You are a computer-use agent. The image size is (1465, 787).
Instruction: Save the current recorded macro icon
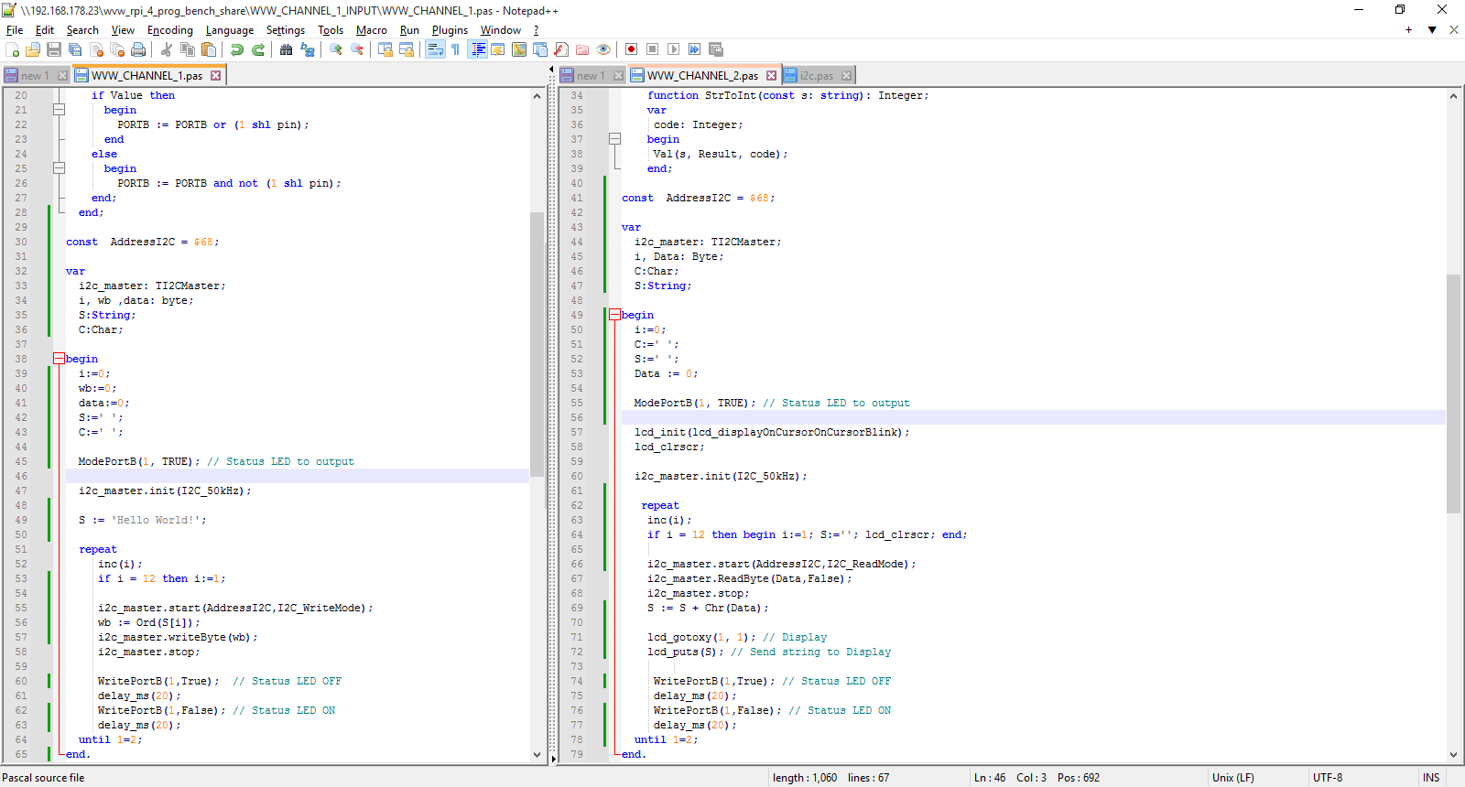716,49
